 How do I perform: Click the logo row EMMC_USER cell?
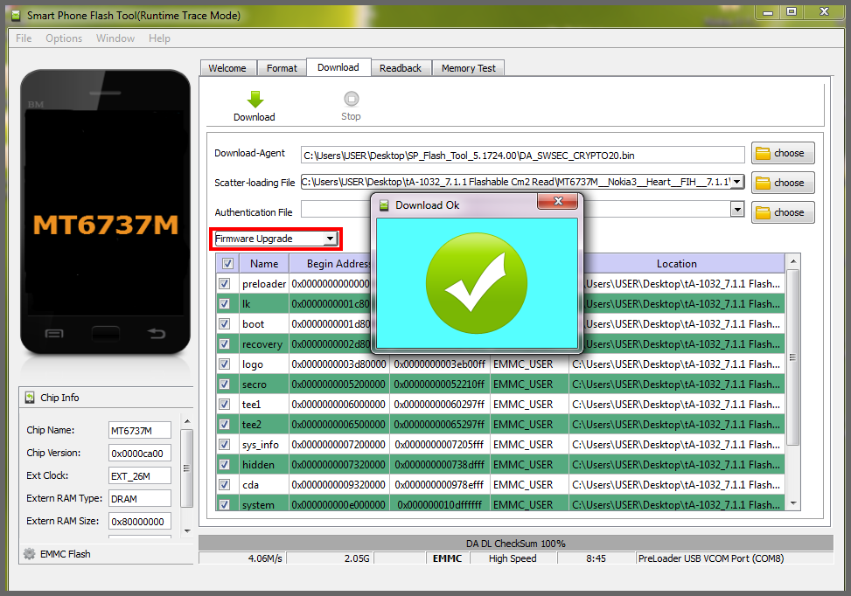tap(529, 364)
